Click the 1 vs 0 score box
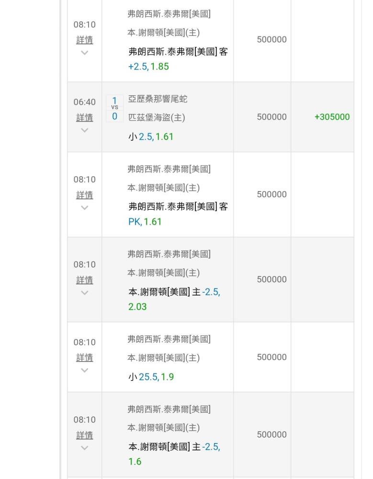 coord(114,108)
